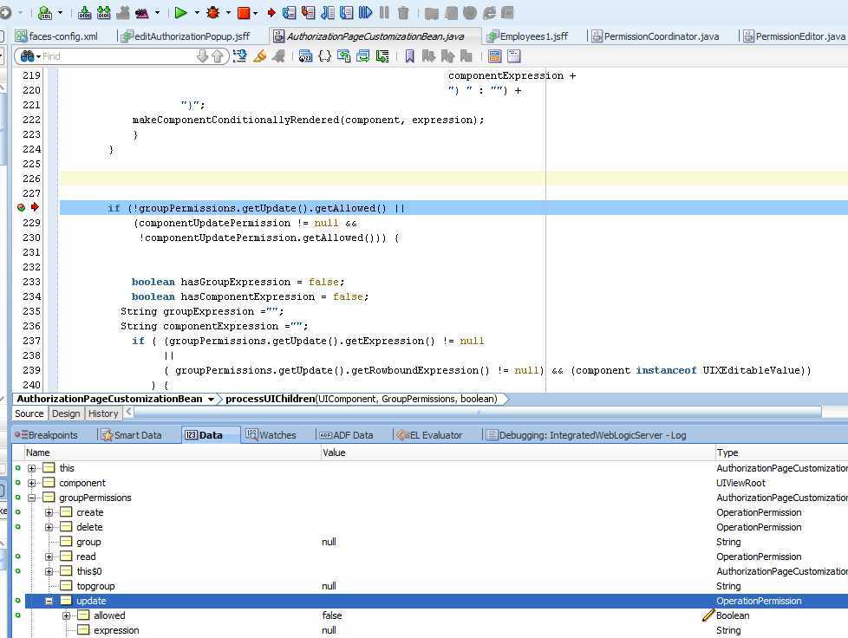Switch to the Design view tab
This screenshot has width=848, height=638.
pos(66,413)
